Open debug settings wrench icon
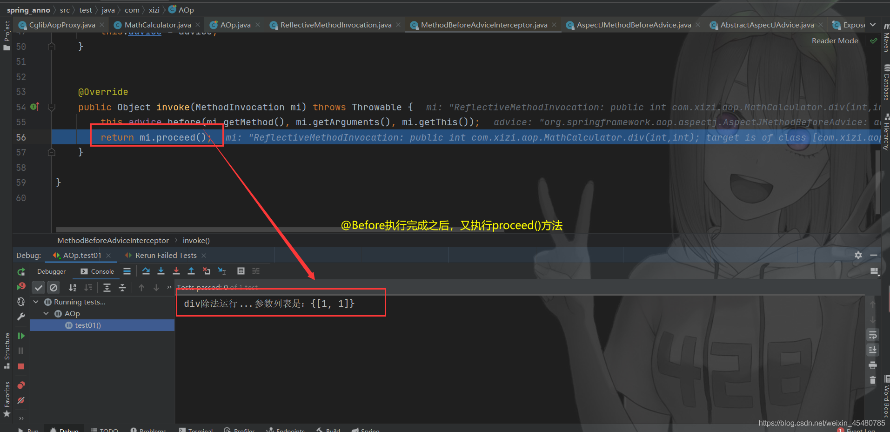890x432 pixels. [21, 317]
